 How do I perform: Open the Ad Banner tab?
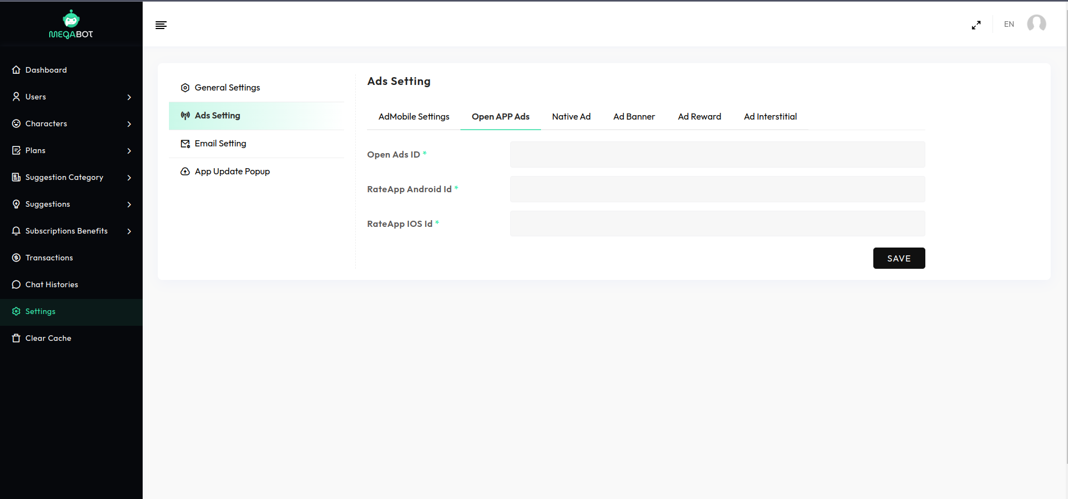click(634, 117)
